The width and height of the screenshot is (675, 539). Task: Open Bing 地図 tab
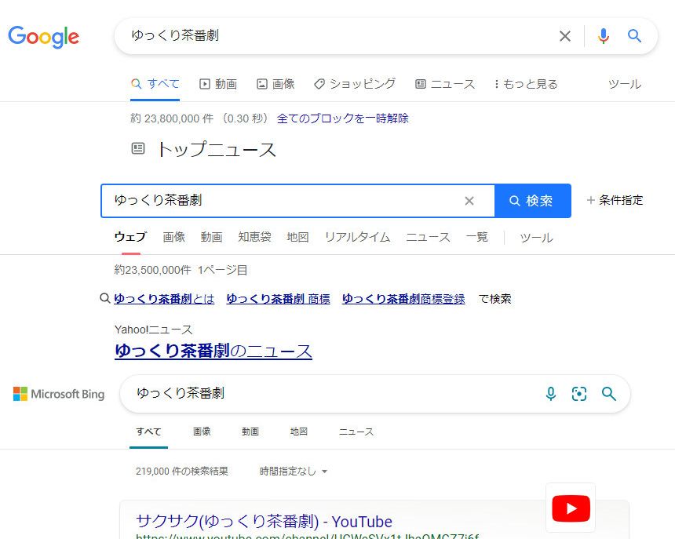[x=298, y=432]
